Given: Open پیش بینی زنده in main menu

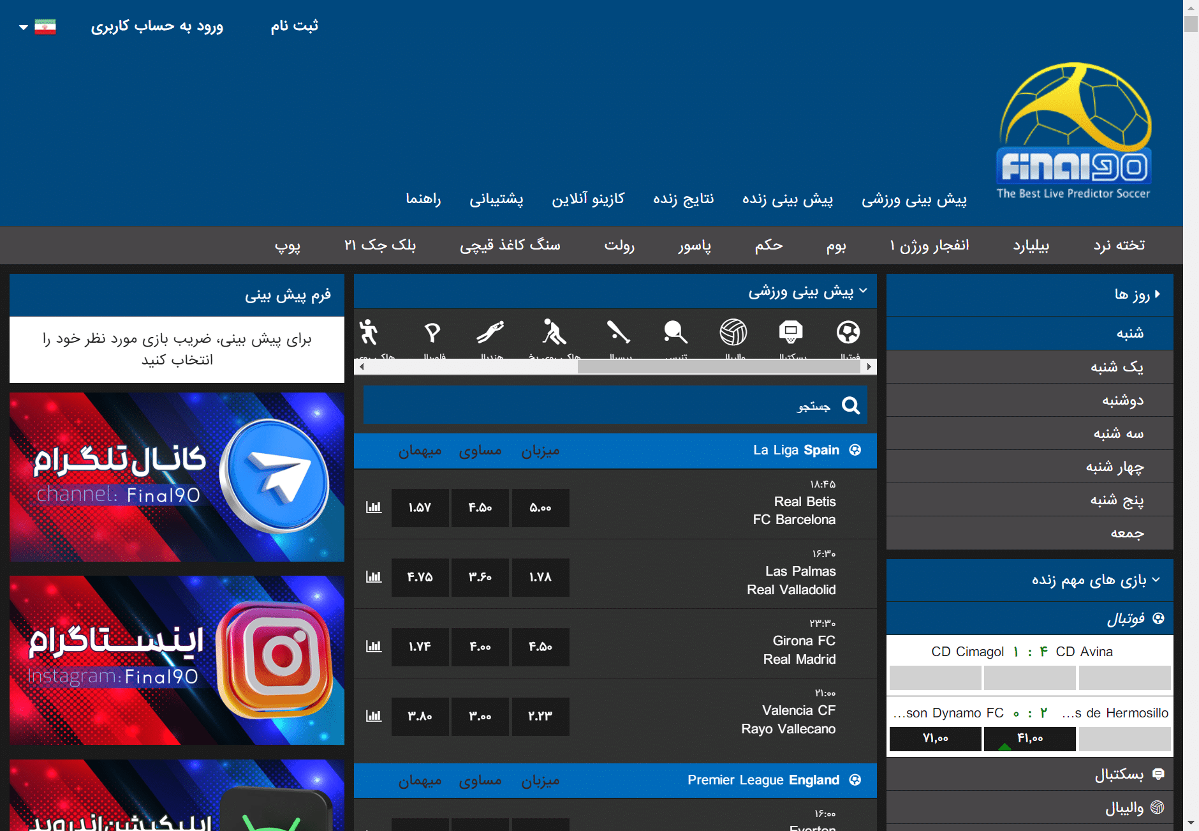Looking at the screenshot, I should (788, 199).
